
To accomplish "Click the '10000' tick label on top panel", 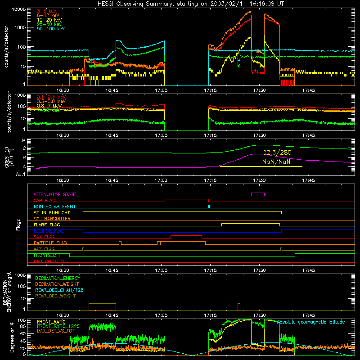I will (19, 9).
